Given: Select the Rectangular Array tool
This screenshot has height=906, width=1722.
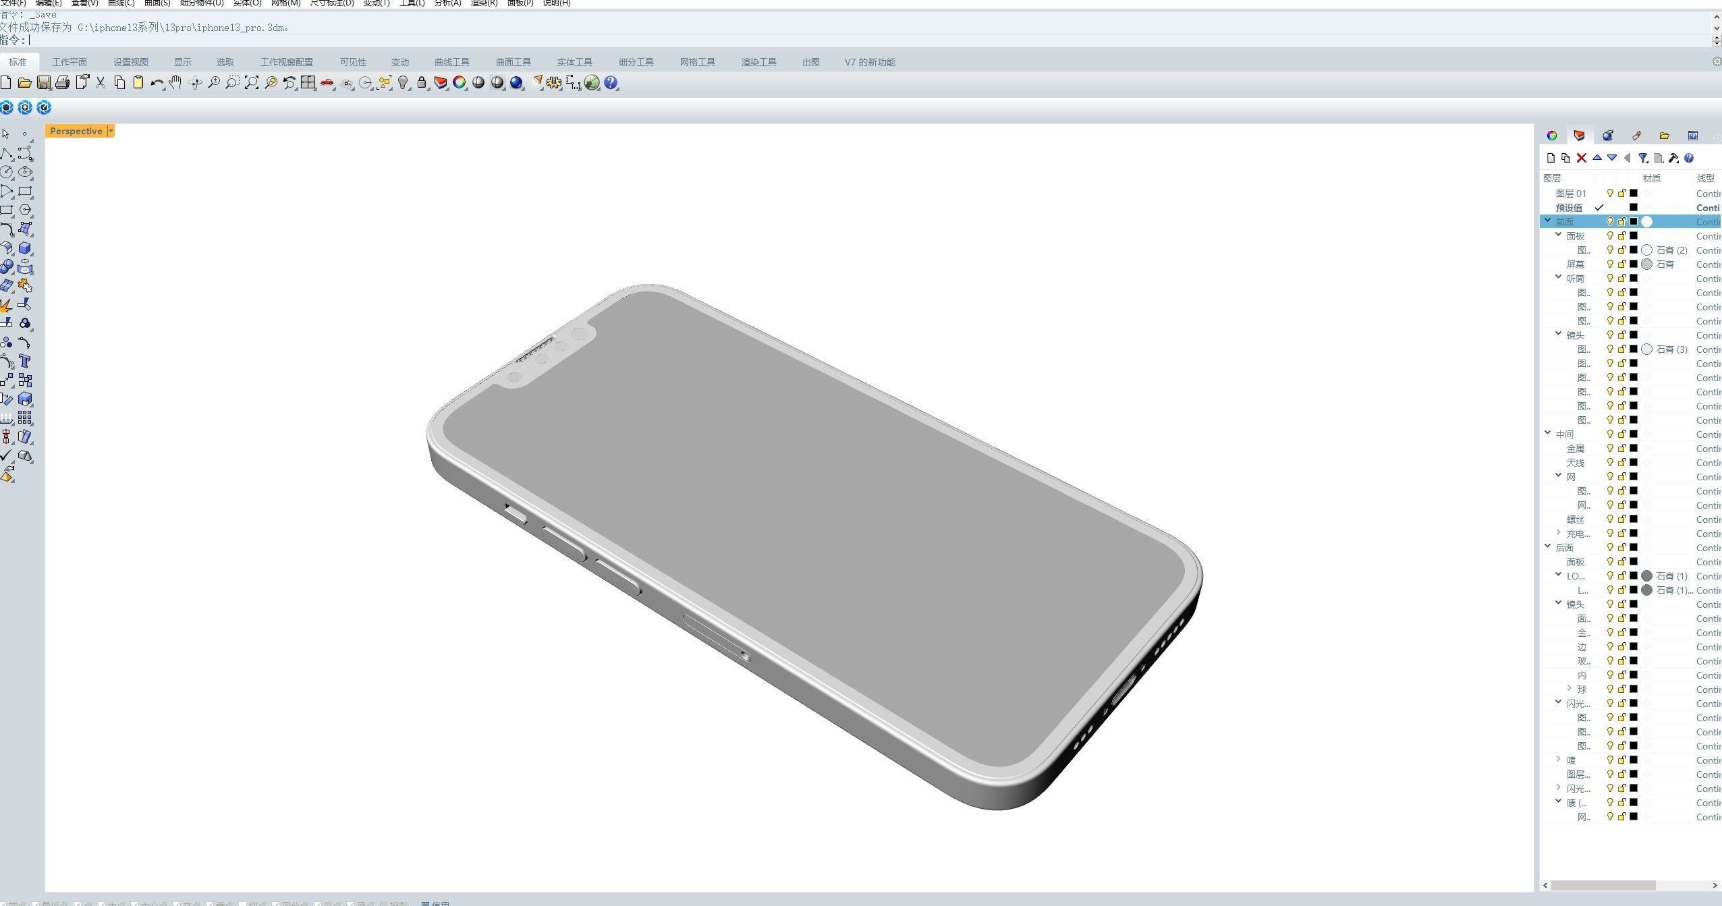Looking at the screenshot, I should [25, 418].
